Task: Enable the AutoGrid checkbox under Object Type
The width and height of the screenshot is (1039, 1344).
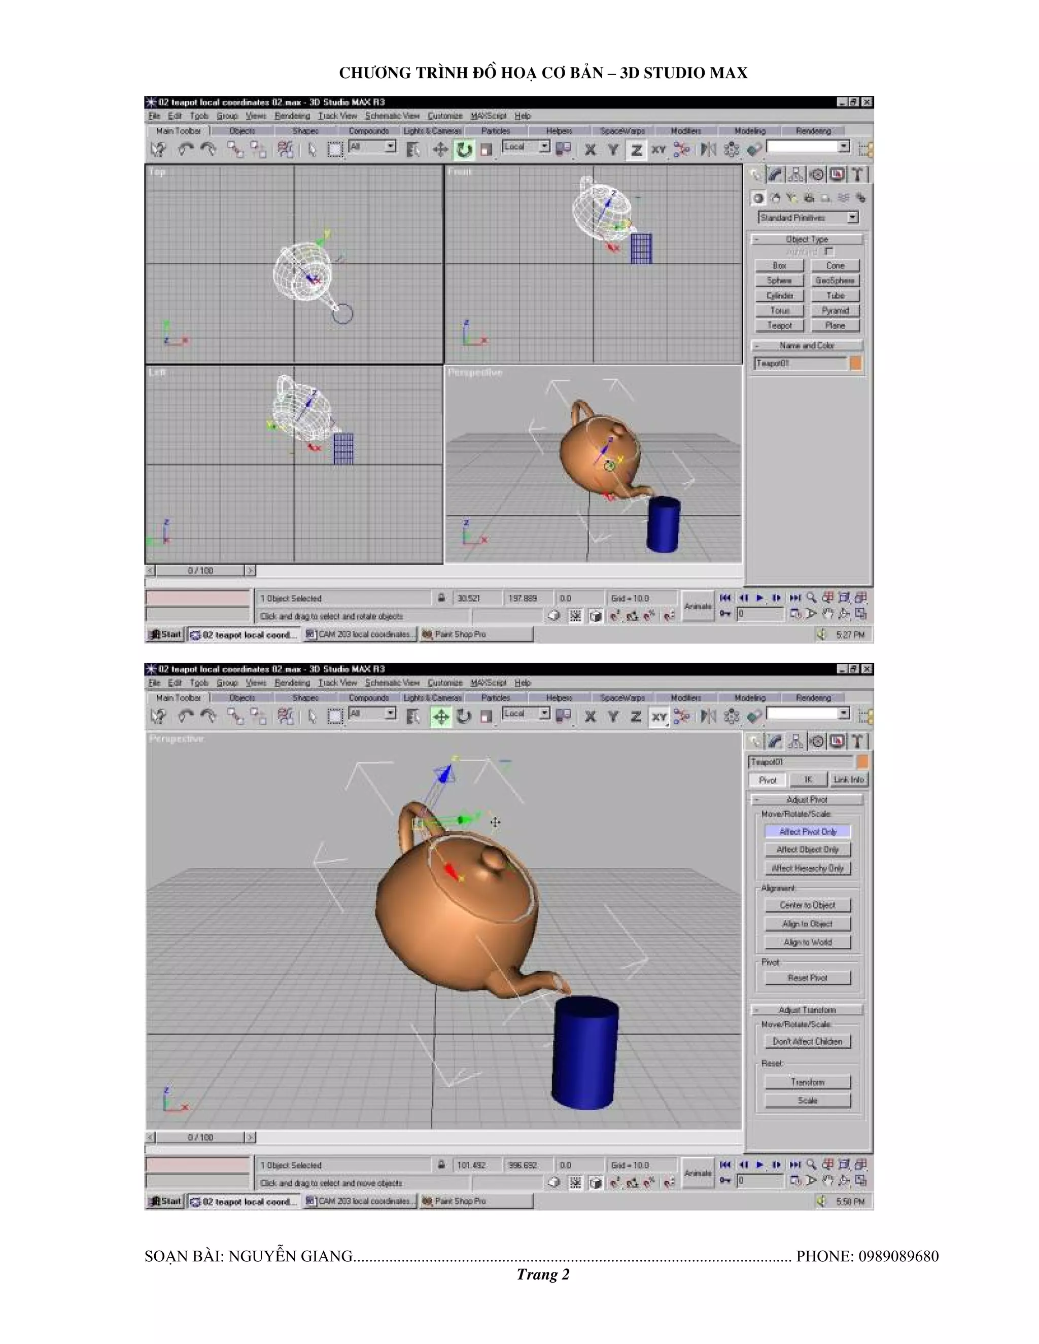Action: click(x=829, y=252)
